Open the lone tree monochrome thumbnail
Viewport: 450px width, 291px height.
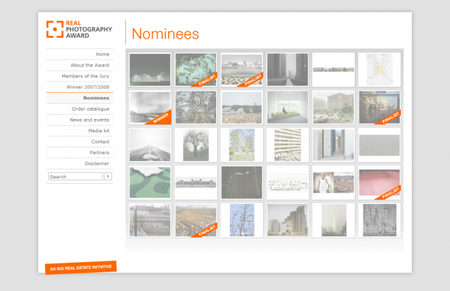[196, 145]
